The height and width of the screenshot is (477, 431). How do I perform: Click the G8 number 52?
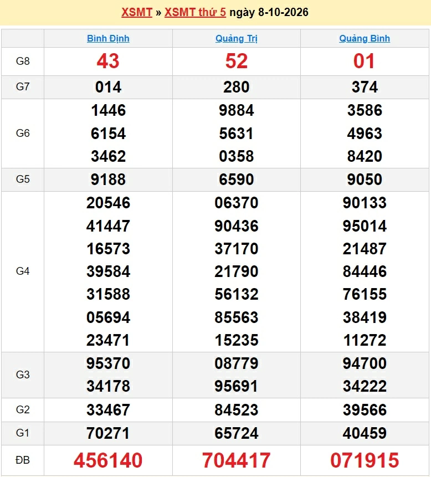click(237, 61)
